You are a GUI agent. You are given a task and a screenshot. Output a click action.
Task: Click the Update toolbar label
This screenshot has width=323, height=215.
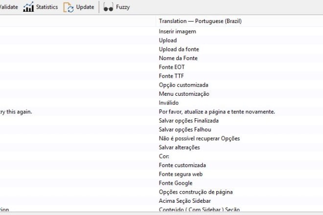click(x=85, y=7)
